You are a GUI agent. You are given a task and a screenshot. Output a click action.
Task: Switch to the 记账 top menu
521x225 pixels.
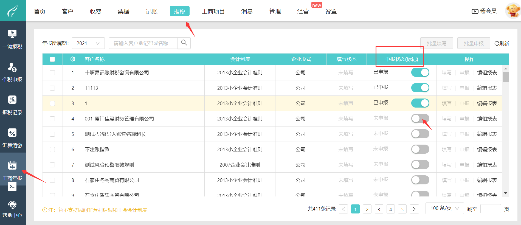pyautogui.click(x=151, y=12)
